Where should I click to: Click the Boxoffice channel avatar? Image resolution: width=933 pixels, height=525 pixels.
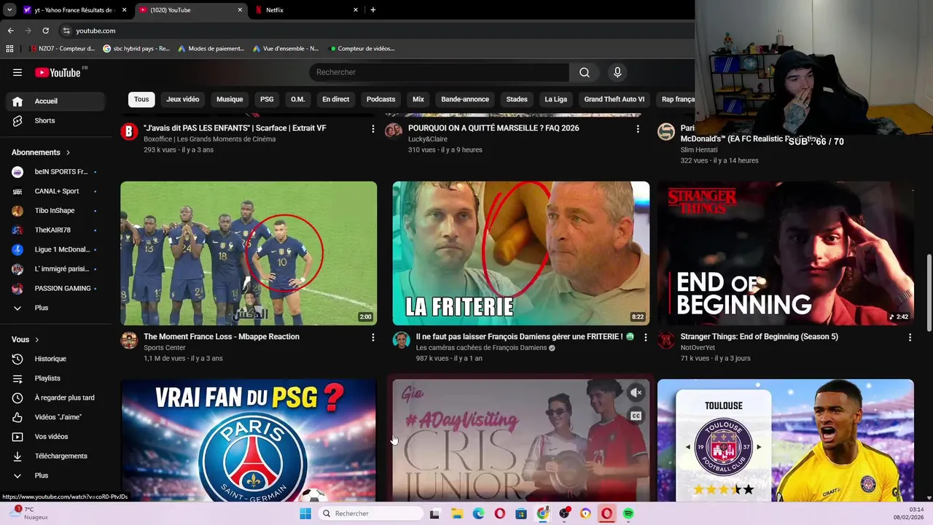(129, 131)
